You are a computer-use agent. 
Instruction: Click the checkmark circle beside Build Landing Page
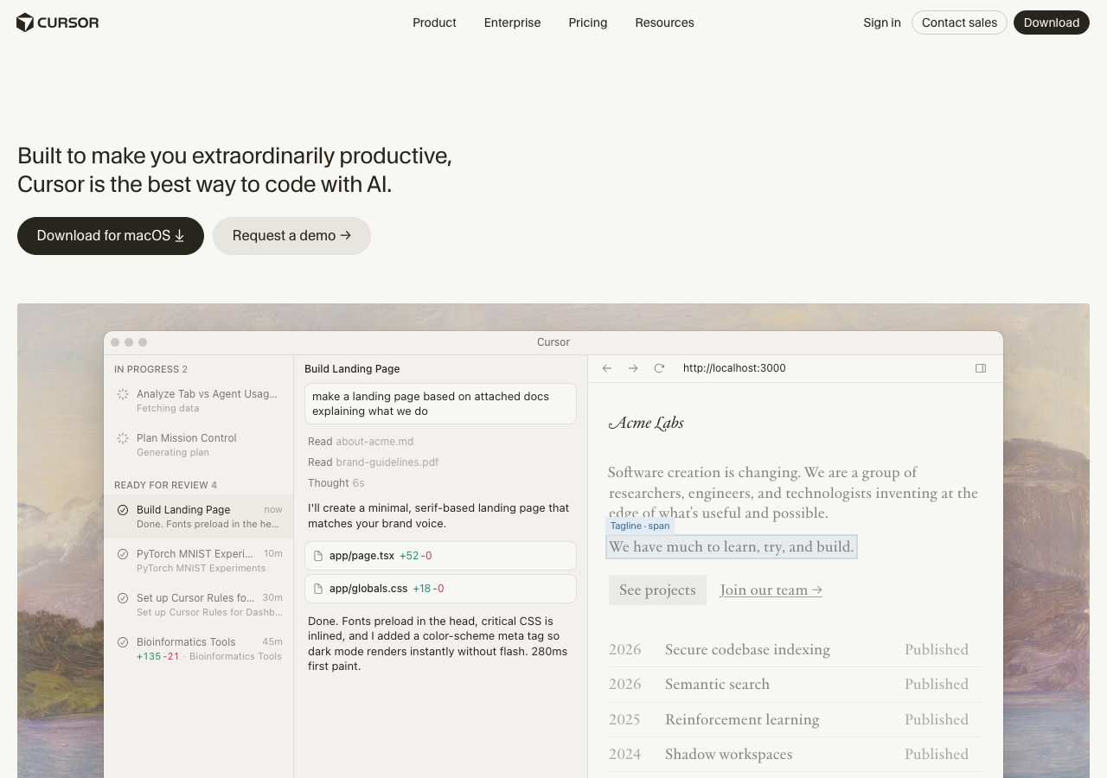[x=123, y=510]
